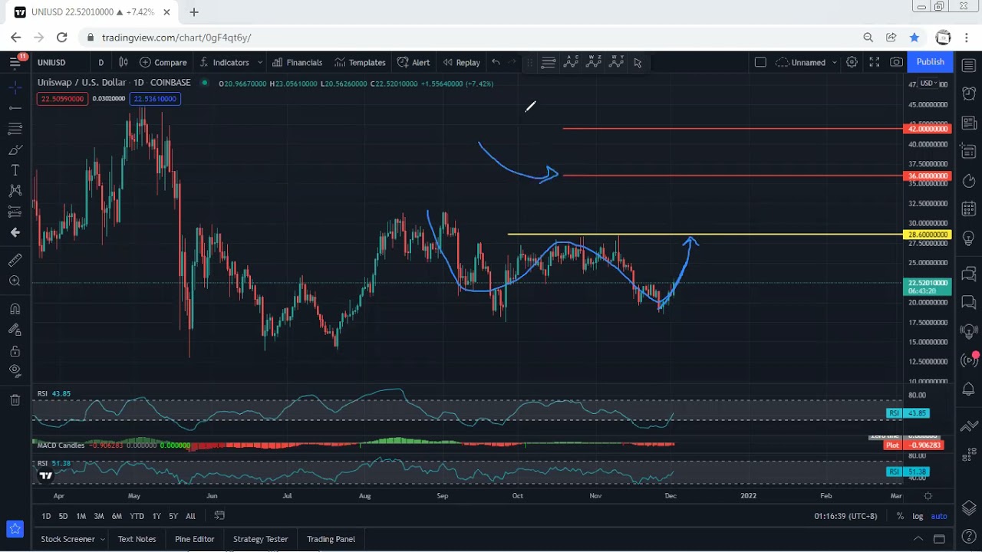The image size is (982, 552).
Task: Switch to the Pine Editor tab
Action: 194,539
